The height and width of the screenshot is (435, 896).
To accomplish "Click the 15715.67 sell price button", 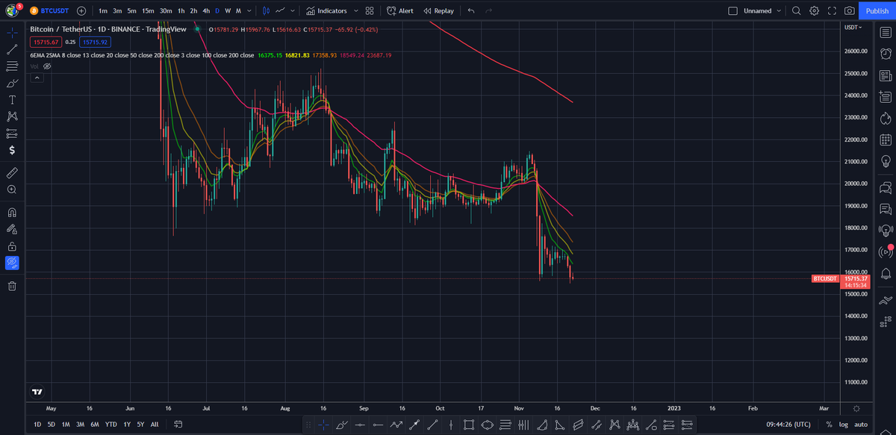I will (x=45, y=42).
